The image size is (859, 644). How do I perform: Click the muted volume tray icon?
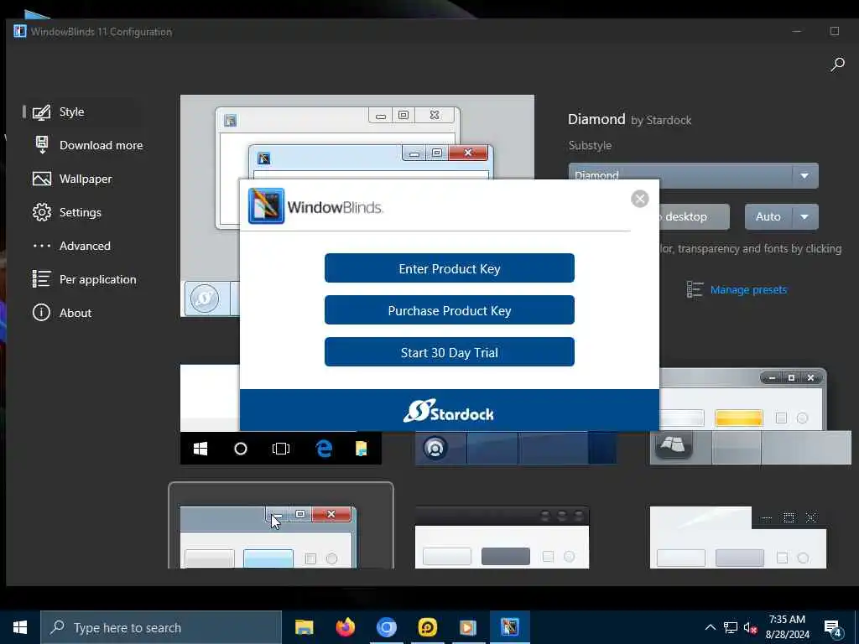coord(751,628)
